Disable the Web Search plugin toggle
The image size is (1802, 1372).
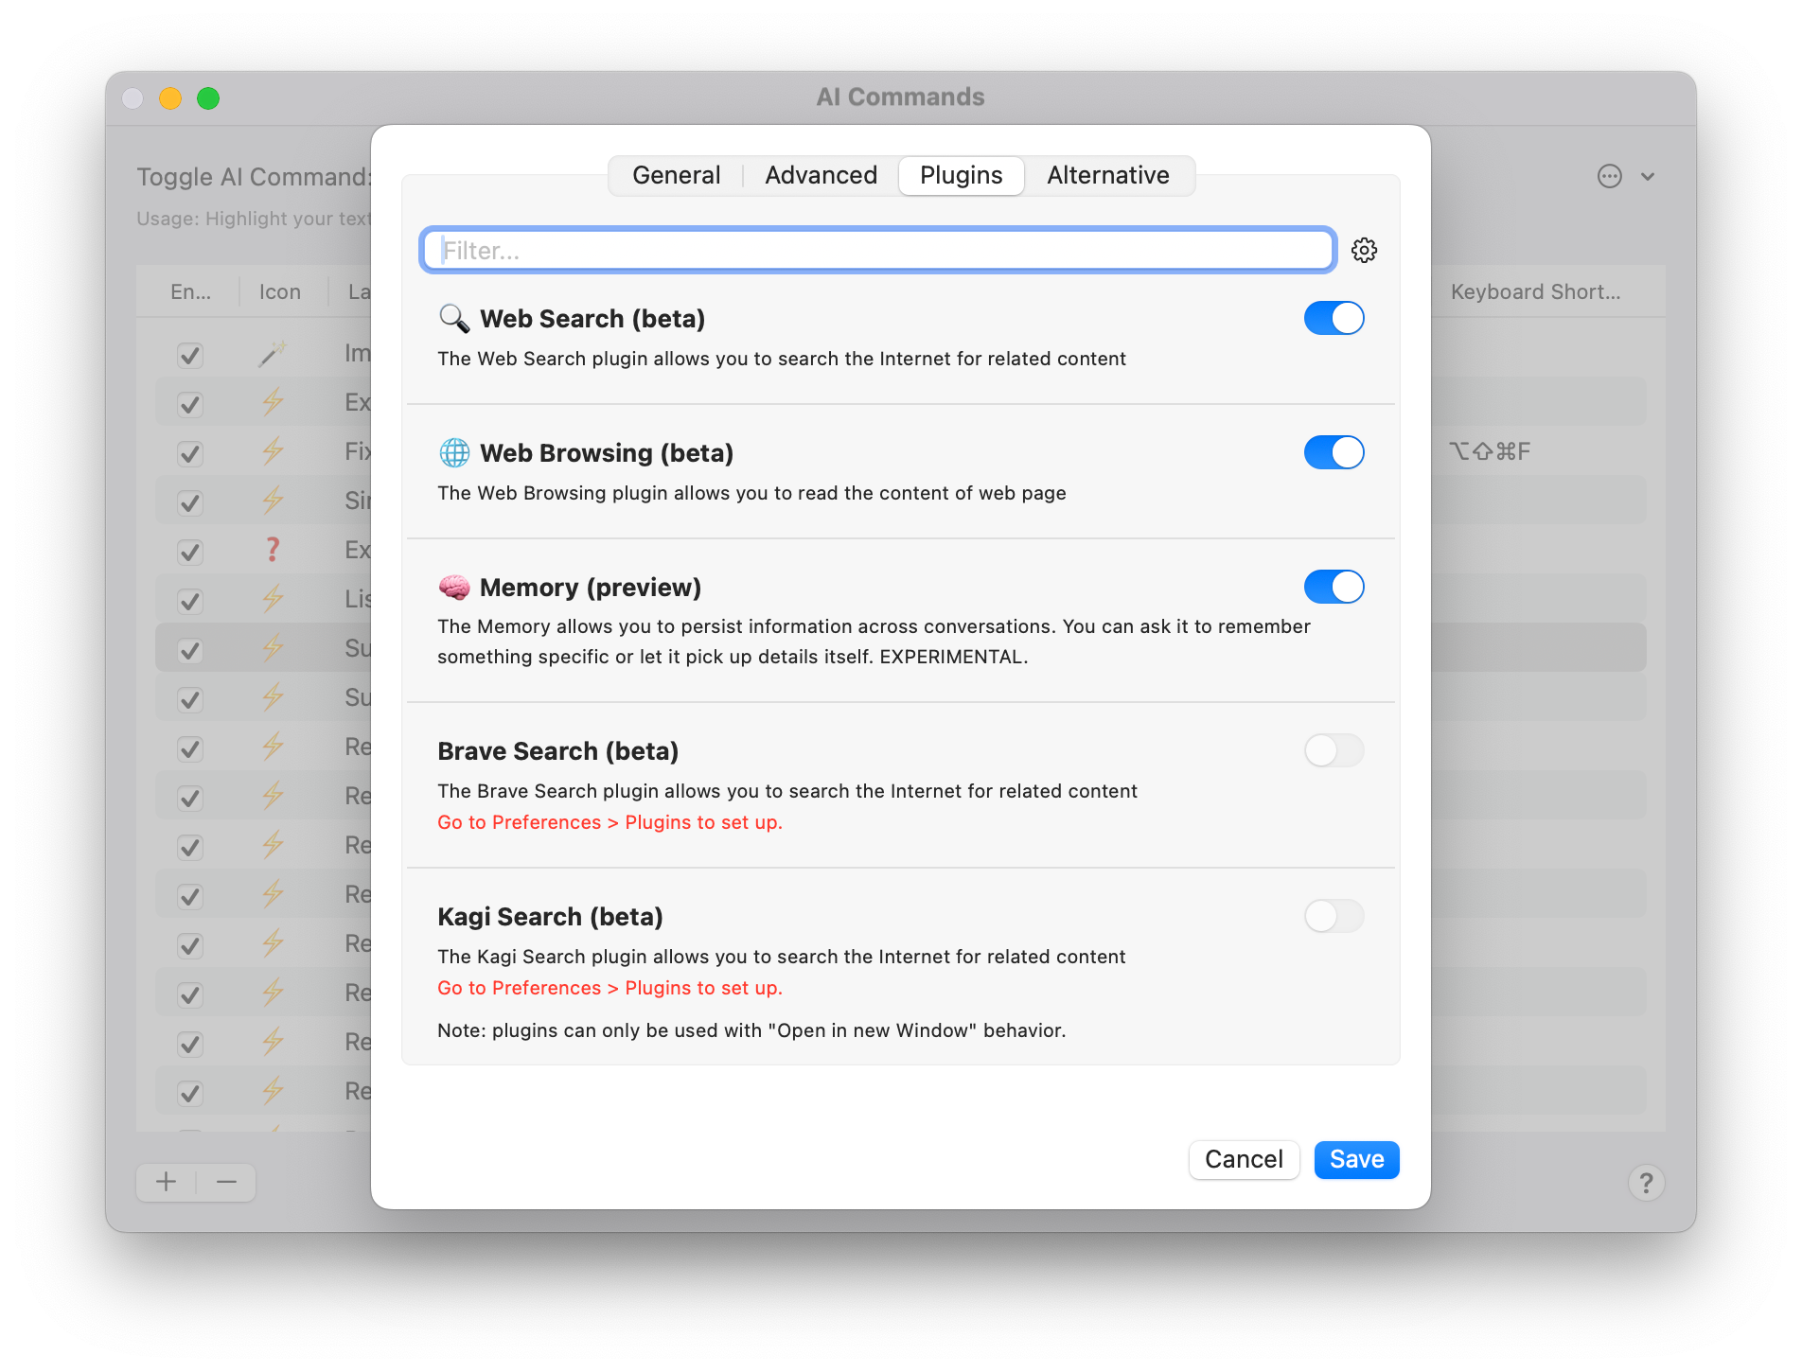[x=1334, y=319]
